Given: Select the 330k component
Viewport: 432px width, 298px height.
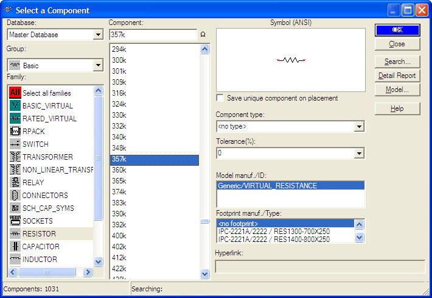Looking at the screenshot, I should pyautogui.click(x=155, y=115).
